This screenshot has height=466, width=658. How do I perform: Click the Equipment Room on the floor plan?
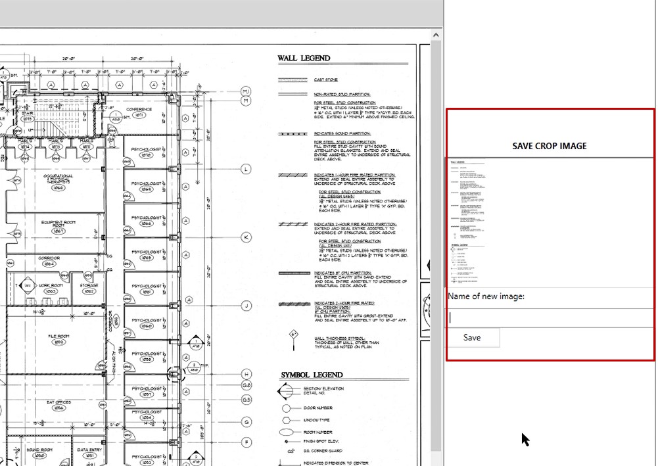coord(59,224)
